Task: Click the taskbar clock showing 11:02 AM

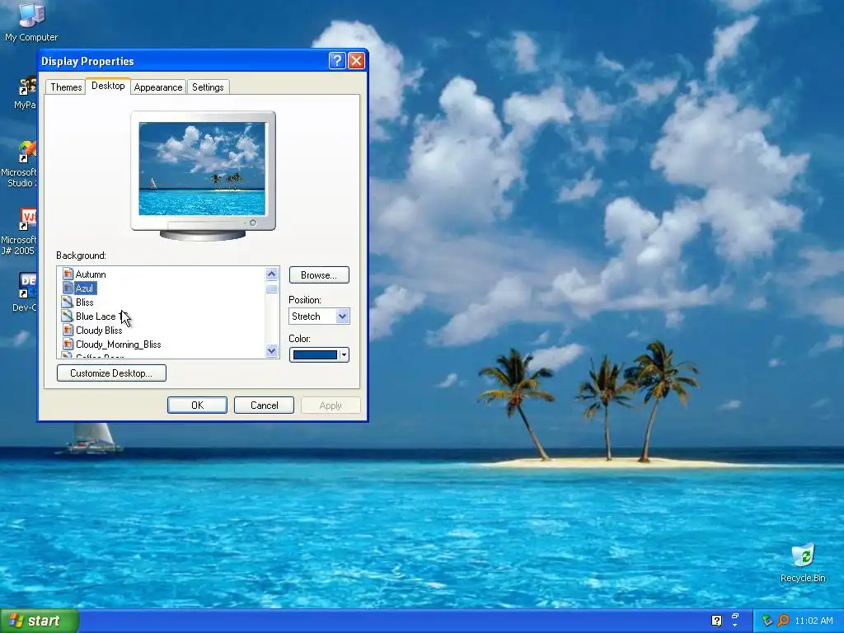Action: point(814,621)
